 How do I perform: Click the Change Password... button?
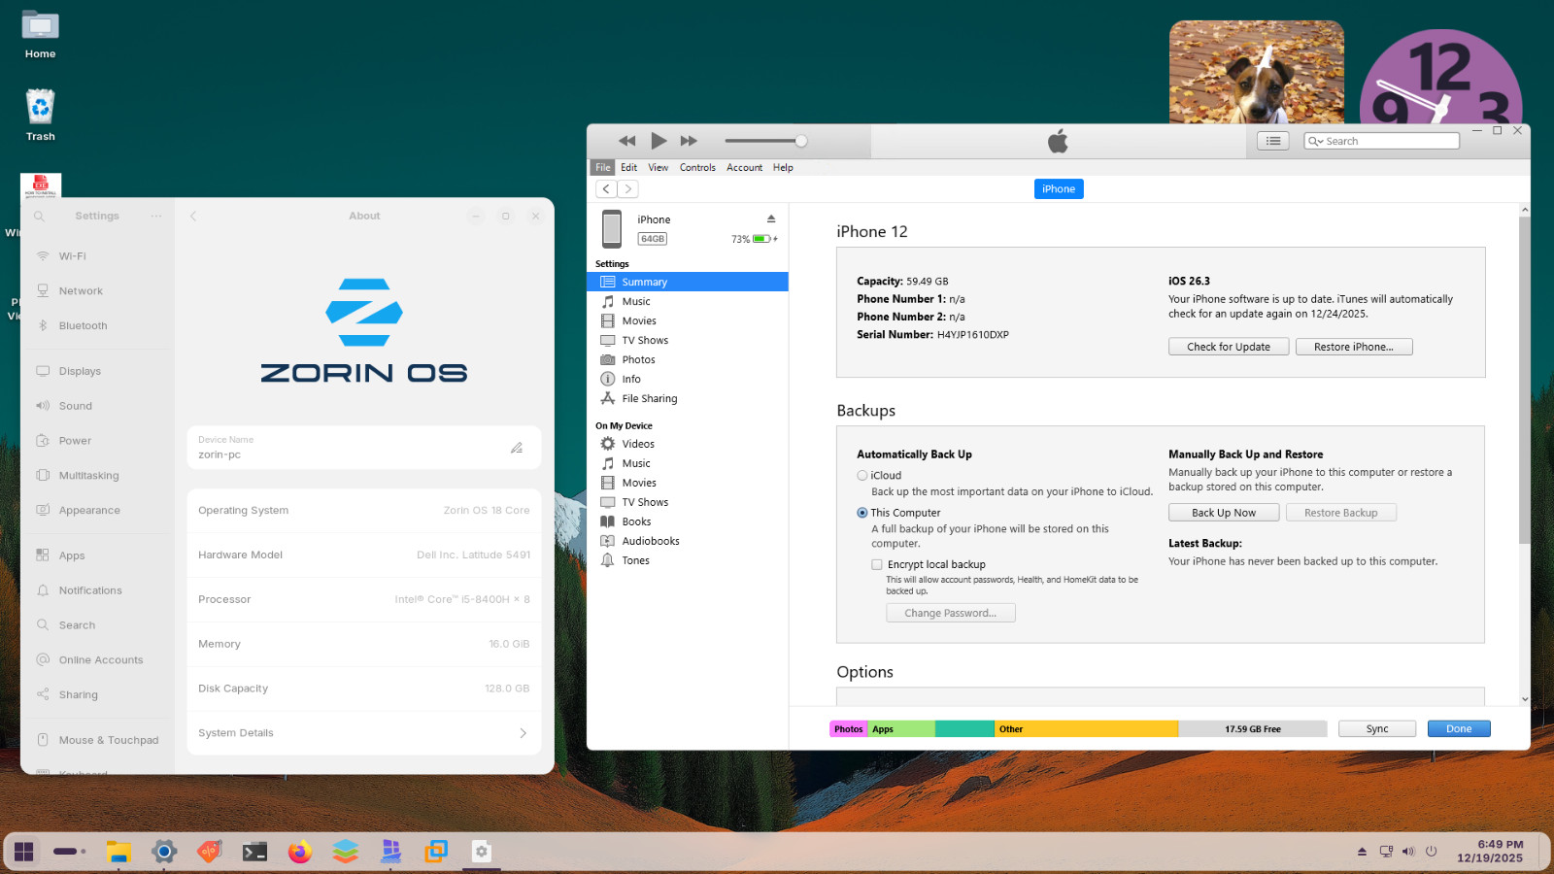(x=951, y=613)
